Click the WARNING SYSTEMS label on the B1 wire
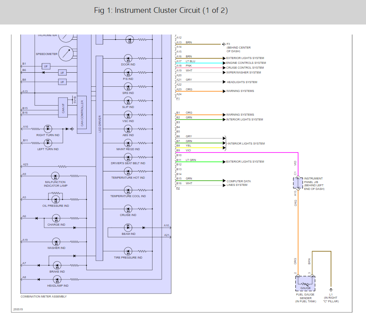Image resolution: width=366 pixels, height=322 pixels. [240, 115]
